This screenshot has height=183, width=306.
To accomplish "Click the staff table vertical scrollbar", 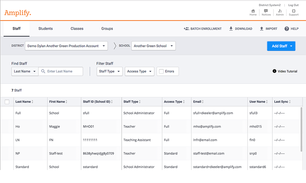I will point(301,129).
